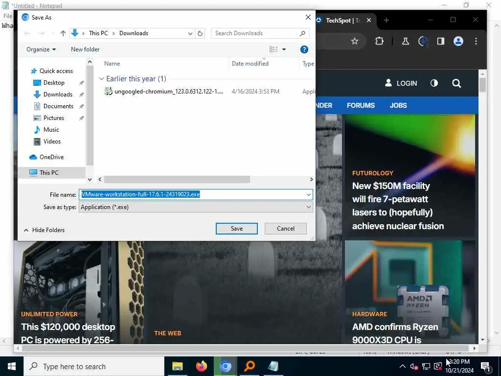Screen dimensions: 501x376
Task: Open the $150M fusion facility article
Action: coord(398,206)
